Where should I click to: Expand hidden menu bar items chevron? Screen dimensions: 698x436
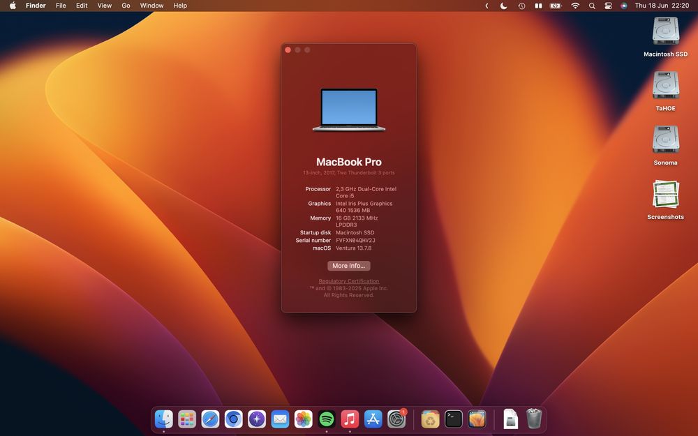pyautogui.click(x=487, y=6)
